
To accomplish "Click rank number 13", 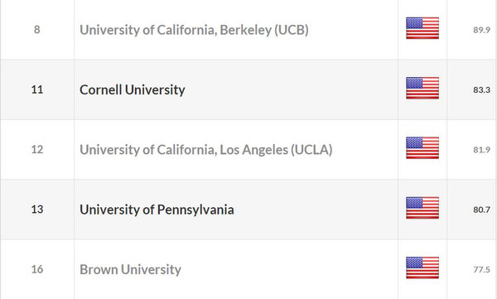I will [x=37, y=210].
